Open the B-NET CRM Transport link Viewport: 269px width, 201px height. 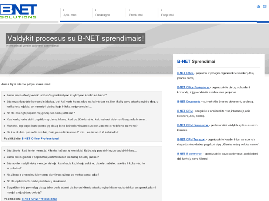(191, 139)
